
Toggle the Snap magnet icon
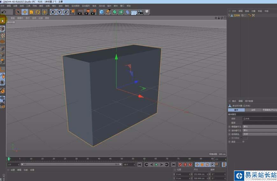coord(3,91)
